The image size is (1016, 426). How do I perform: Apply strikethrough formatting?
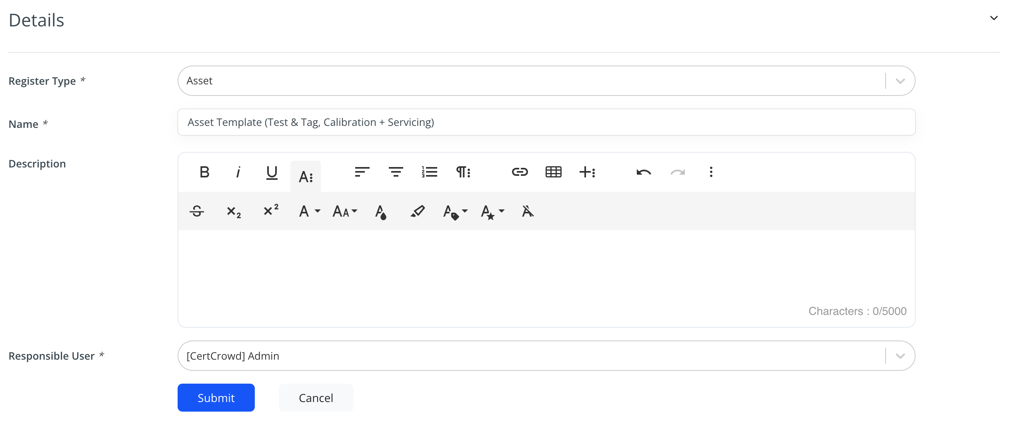(x=197, y=211)
